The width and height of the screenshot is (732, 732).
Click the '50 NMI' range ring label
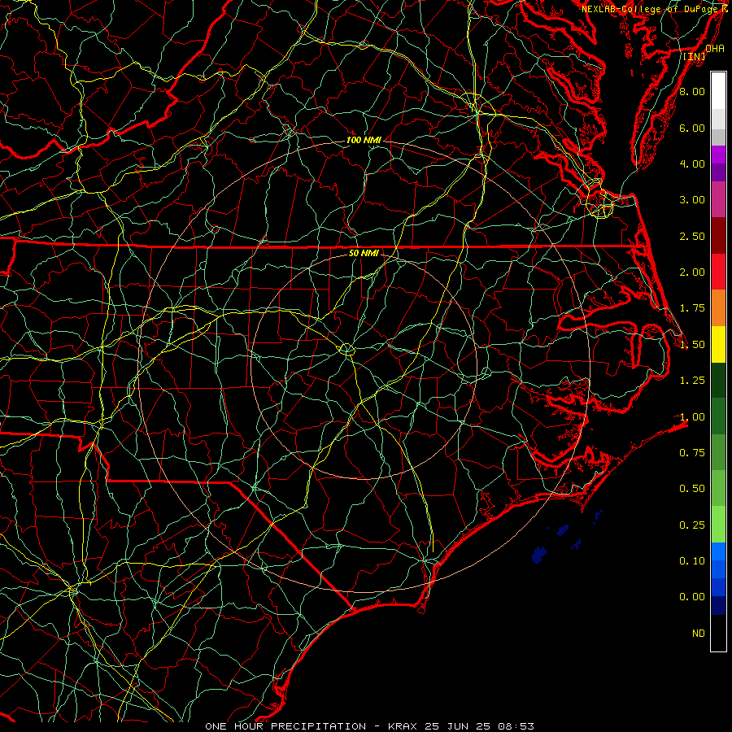[x=364, y=253]
